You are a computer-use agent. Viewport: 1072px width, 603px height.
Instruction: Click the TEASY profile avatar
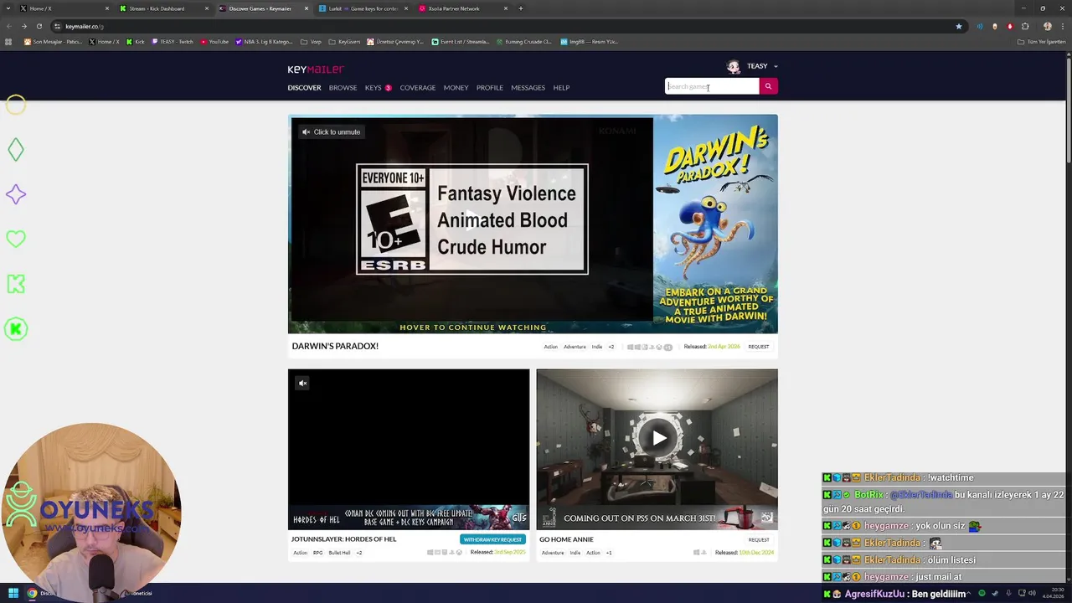[734, 66]
